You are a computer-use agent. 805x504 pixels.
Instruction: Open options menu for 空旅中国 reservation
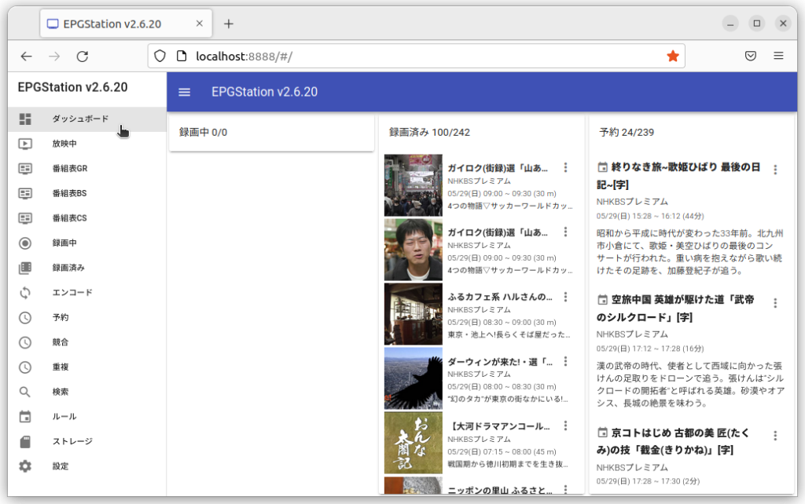[775, 303]
